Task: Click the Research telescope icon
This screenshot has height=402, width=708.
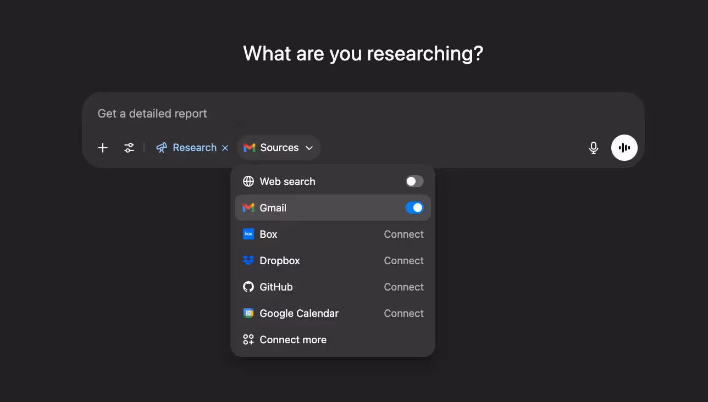Action: (162, 148)
